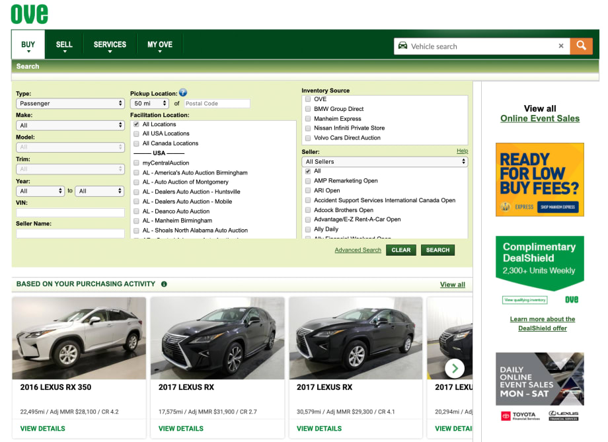Click the Postal Code field

click(x=217, y=104)
